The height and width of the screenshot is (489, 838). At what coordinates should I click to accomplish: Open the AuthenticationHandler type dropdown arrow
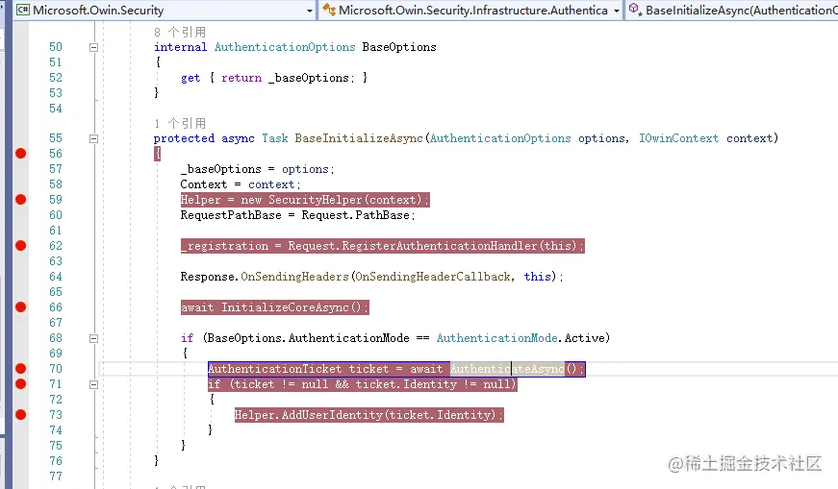(x=616, y=11)
